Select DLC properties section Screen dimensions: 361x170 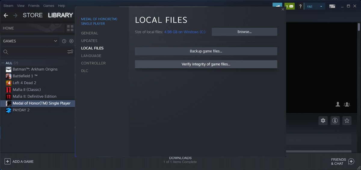click(x=85, y=70)
